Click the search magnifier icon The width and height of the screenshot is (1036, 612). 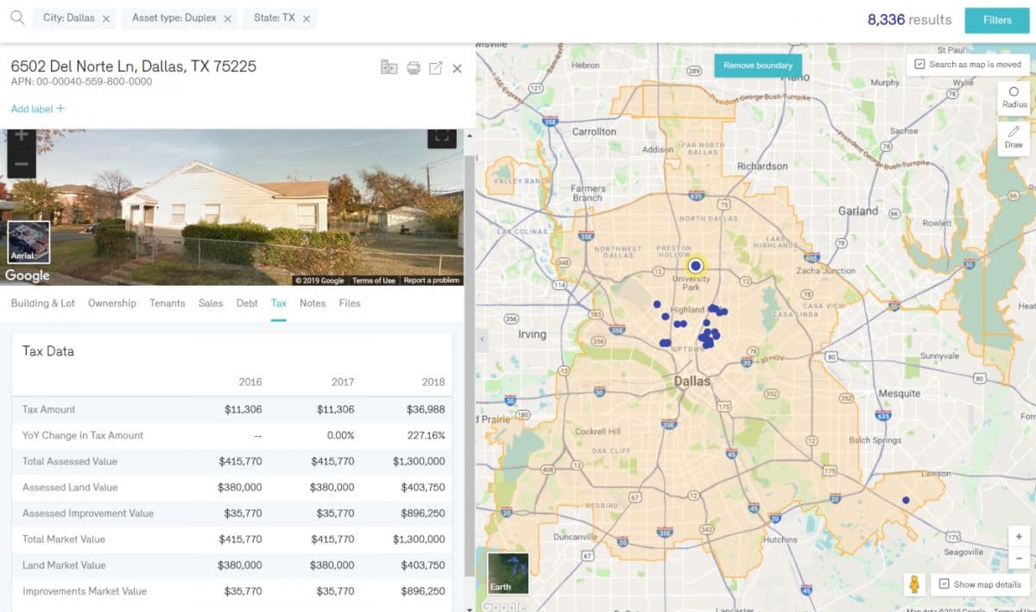(x=16, y=18)
